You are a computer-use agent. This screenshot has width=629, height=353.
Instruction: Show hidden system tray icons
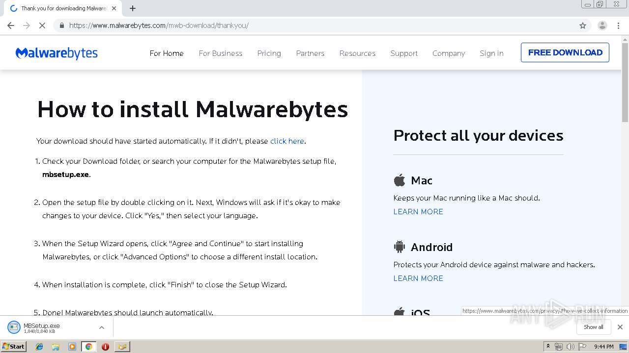(x=548, y=347)
